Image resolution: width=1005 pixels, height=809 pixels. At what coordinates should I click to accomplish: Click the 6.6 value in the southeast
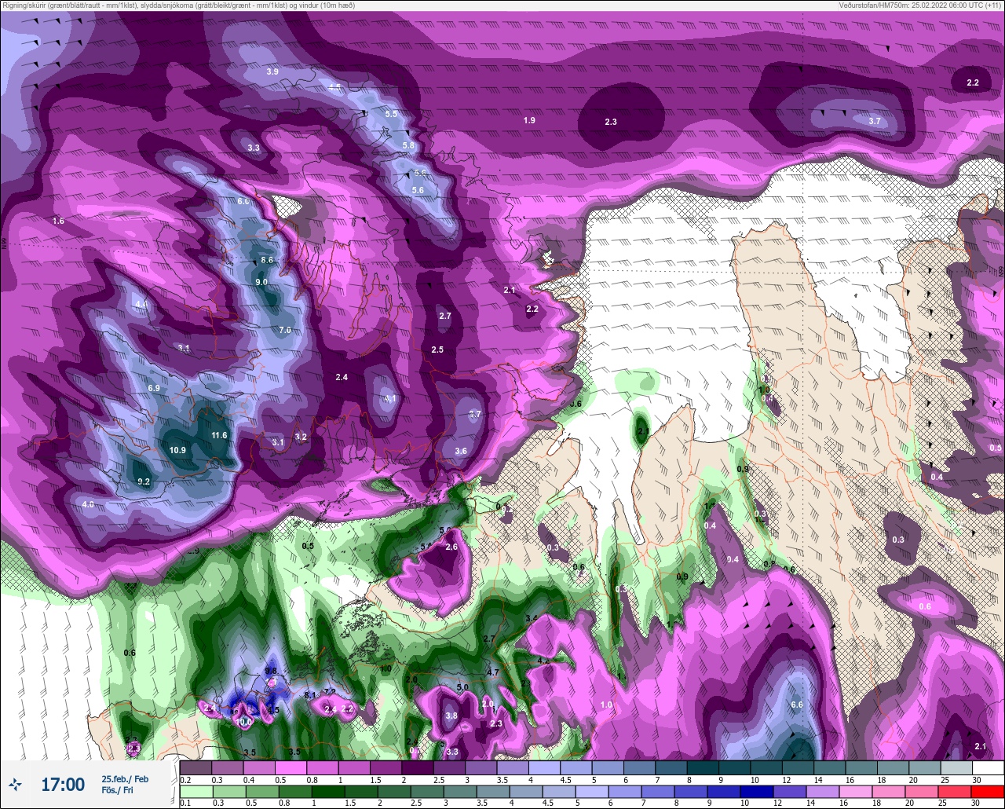point(797,705)
